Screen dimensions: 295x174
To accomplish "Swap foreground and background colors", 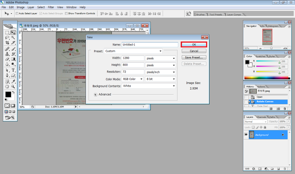I will click(x=13, y=92).
